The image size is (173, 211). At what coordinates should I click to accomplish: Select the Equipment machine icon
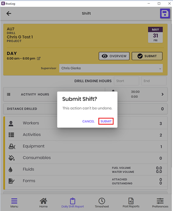point(12,146)
